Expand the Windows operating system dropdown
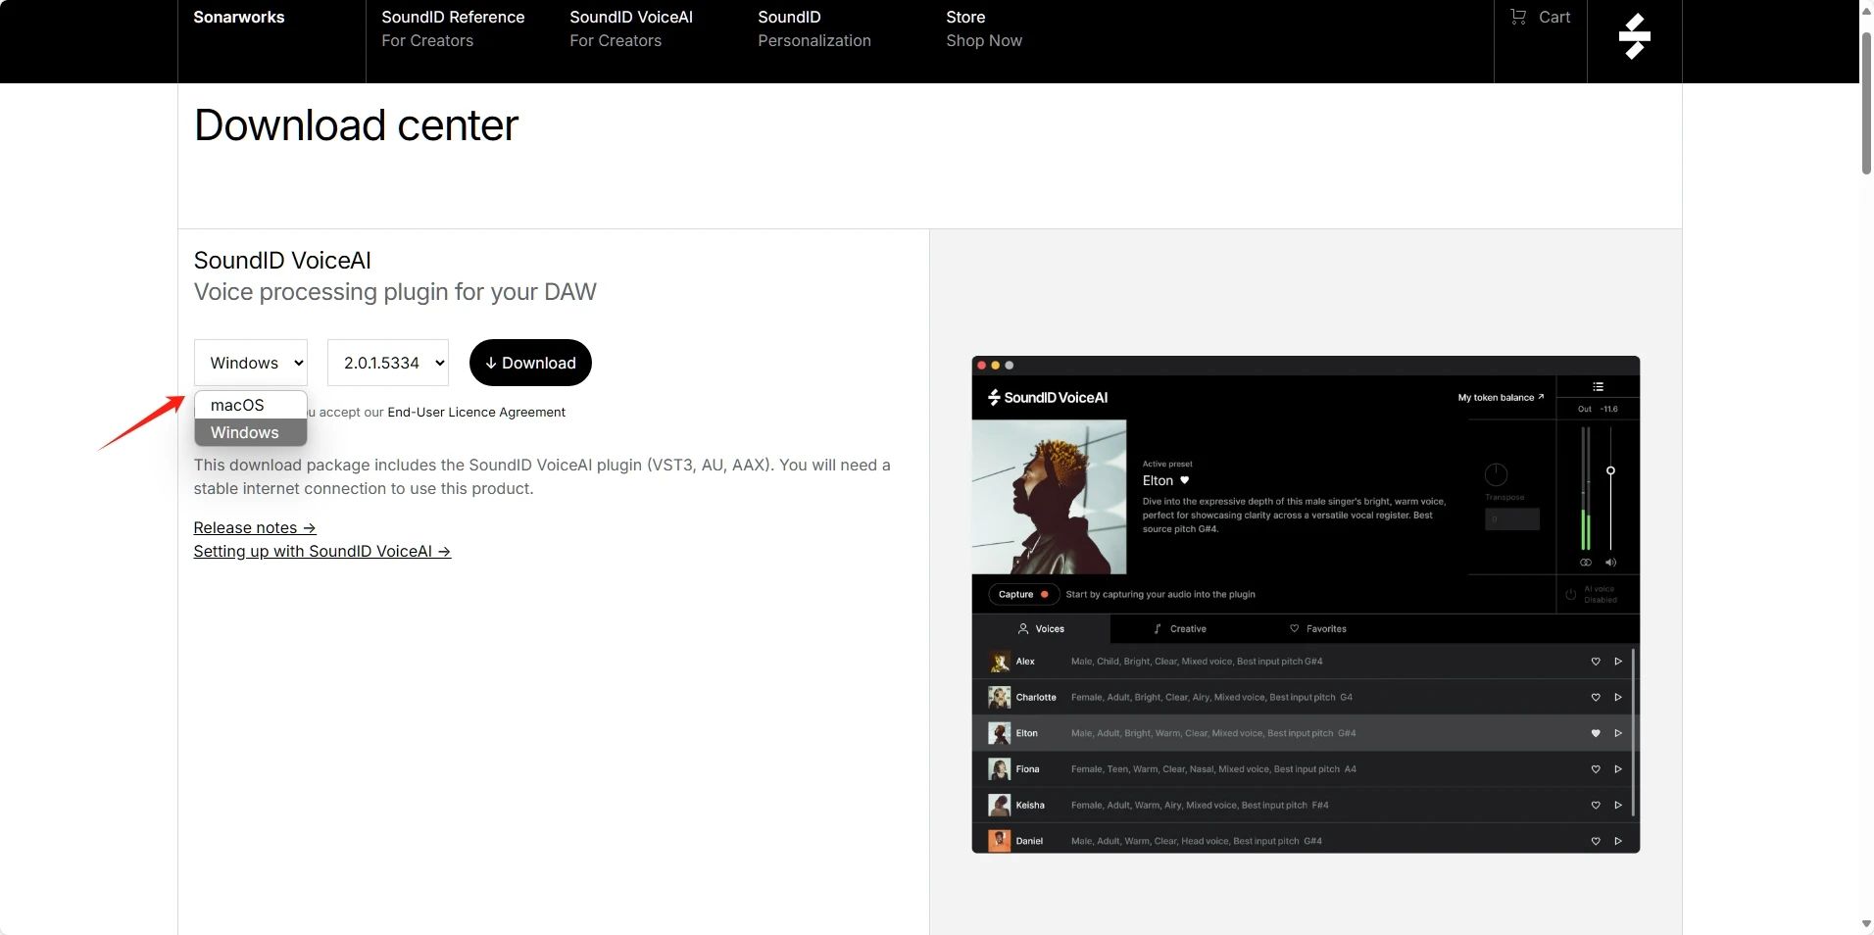The image size is (1874, 935). click(x=251, y=363)
